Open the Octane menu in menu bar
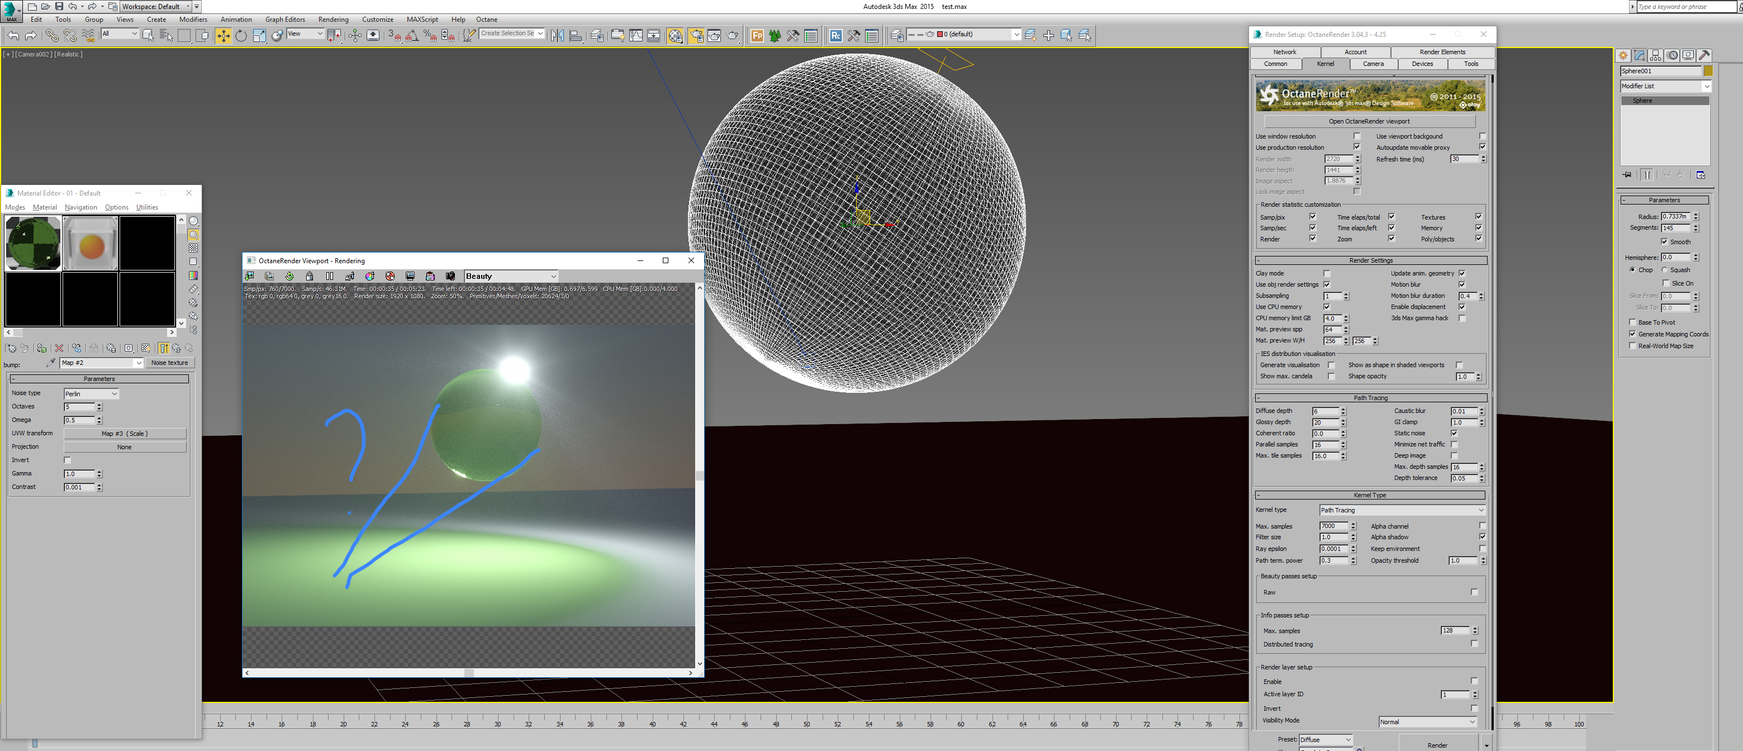 486,20
